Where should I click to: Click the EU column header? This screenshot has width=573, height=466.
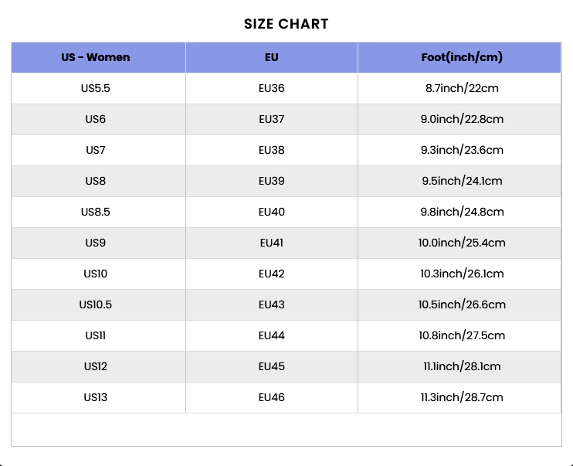271,57
